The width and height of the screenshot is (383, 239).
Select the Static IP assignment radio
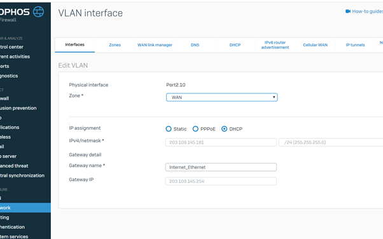(169, 128)
